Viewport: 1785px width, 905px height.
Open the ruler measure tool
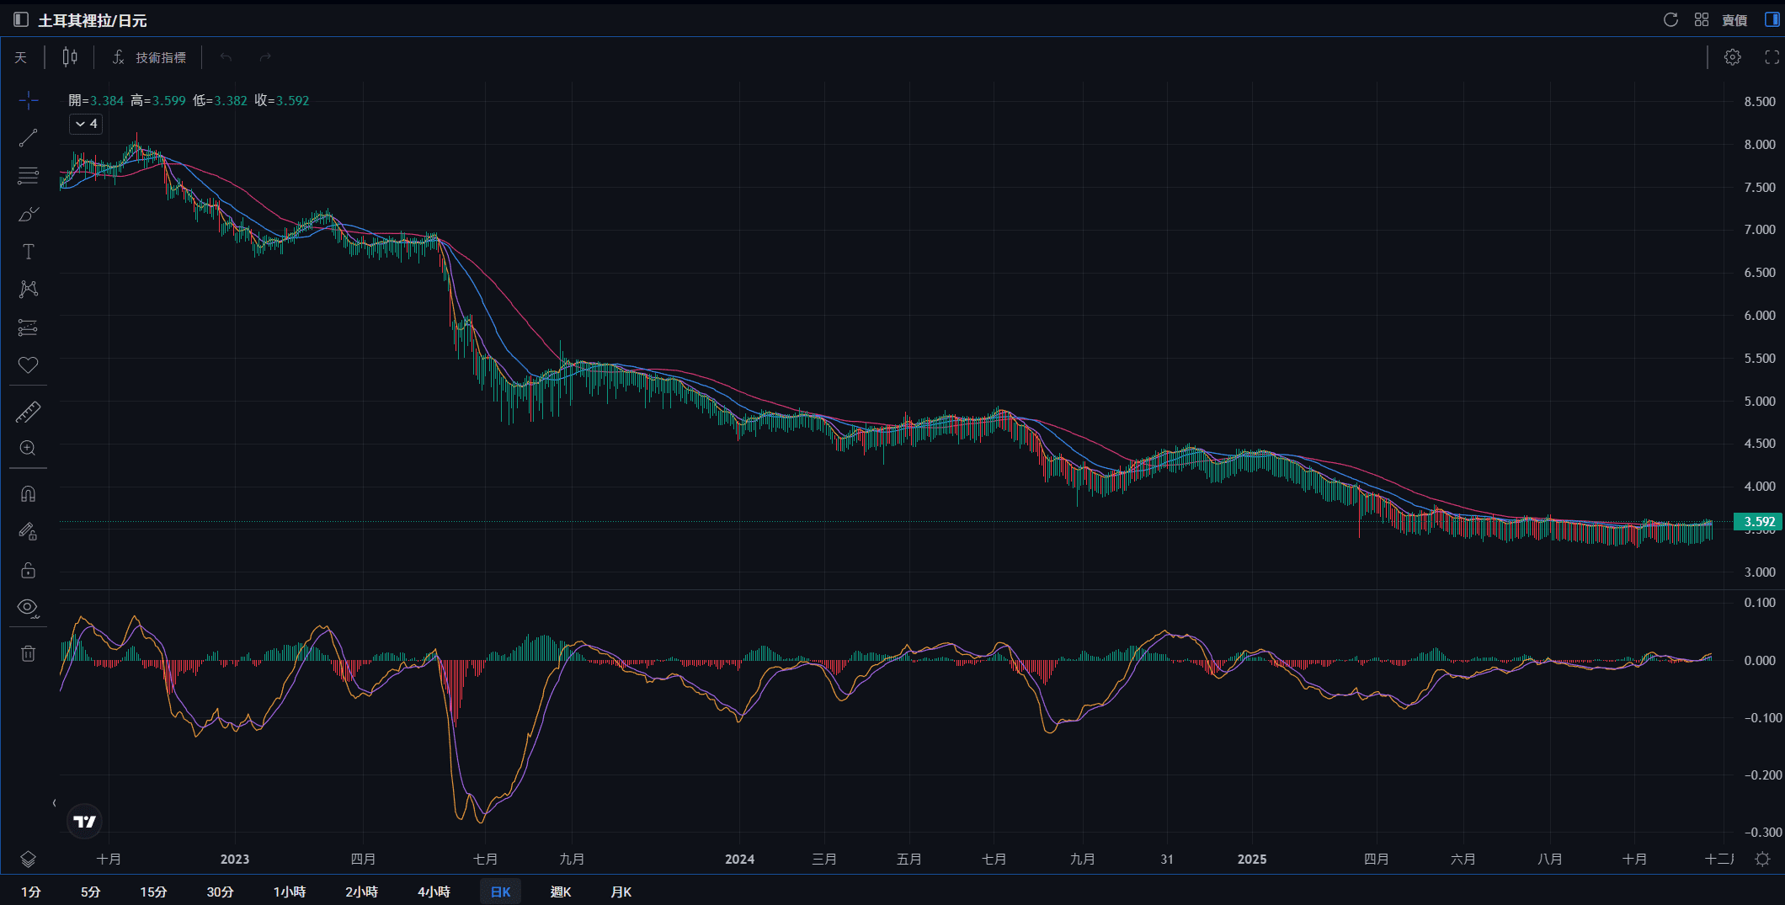click(x=28, y=412)
